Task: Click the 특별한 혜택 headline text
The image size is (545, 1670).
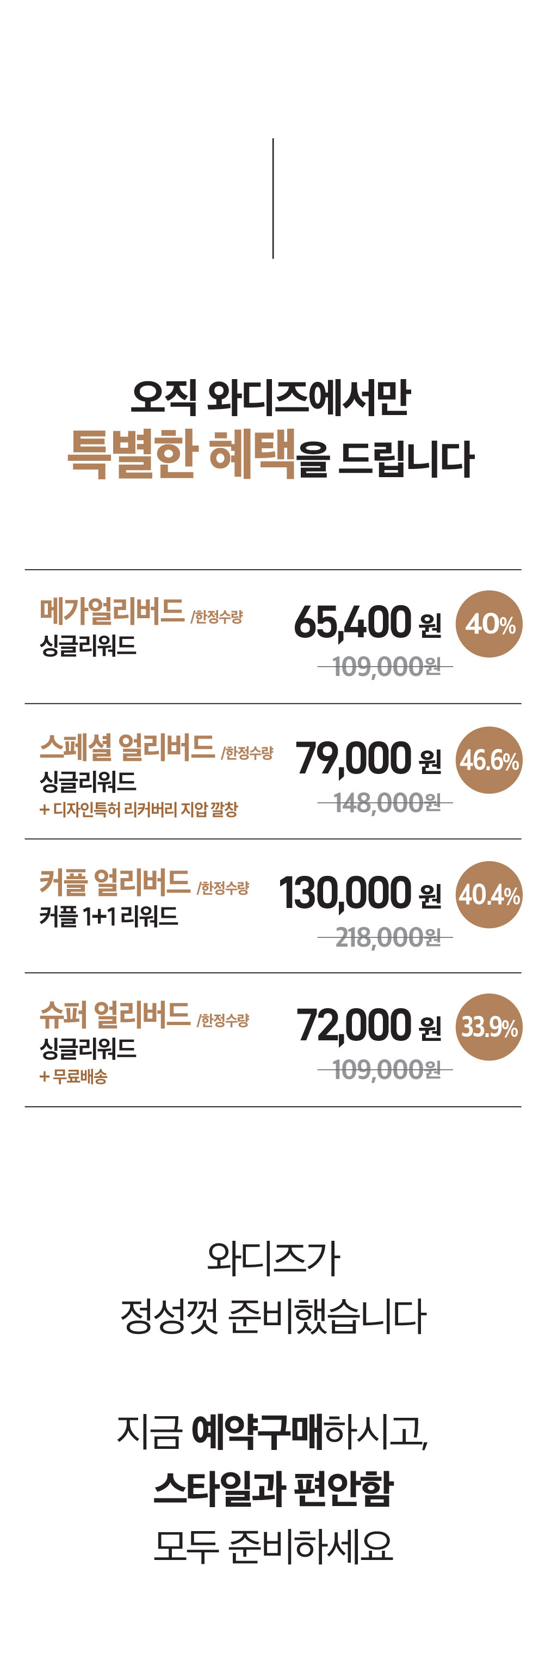Action: pos(181,454)
